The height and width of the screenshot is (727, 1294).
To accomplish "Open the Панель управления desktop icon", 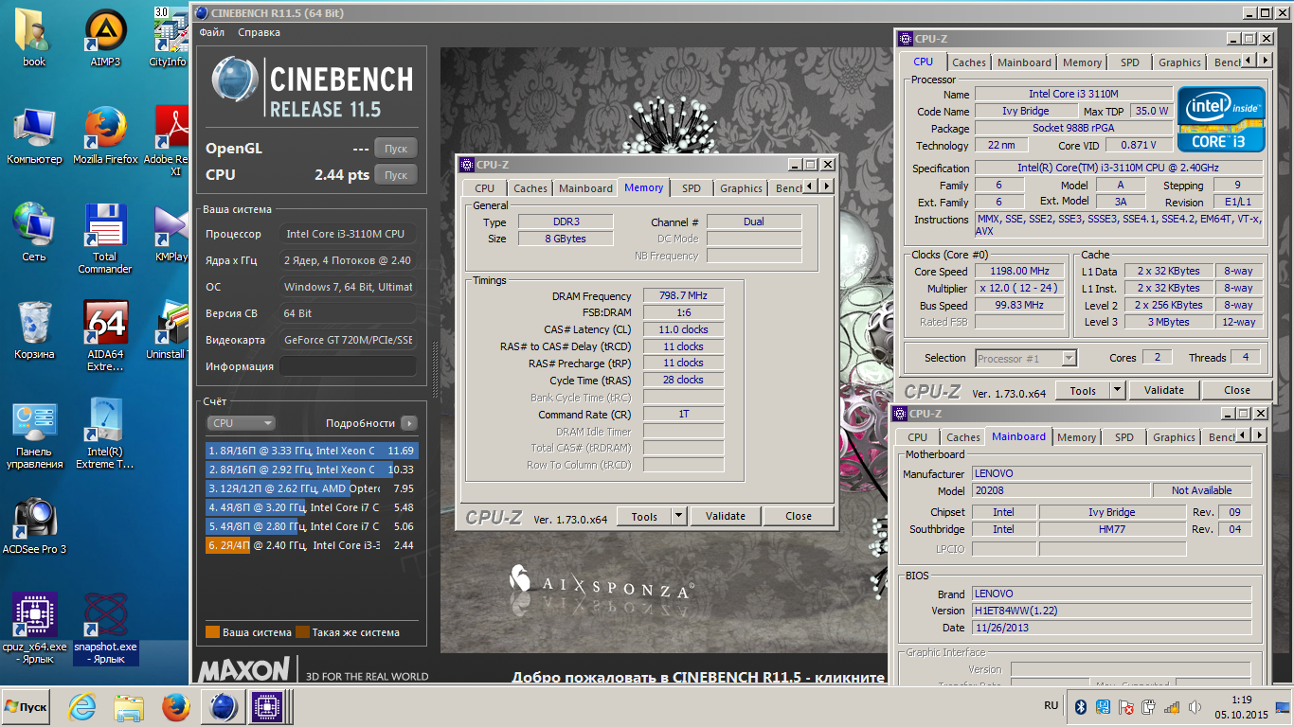I will pyautogui.click(x=34, y=435).
